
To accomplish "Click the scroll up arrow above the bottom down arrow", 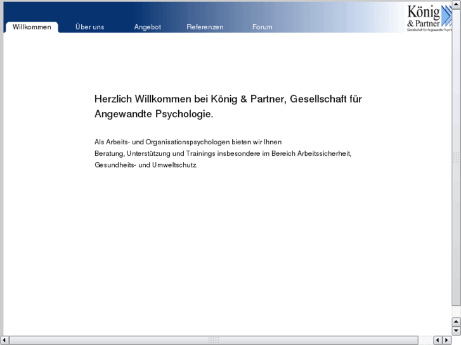I will (x=456, y=322).
